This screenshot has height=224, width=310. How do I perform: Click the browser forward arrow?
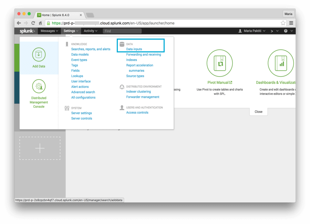pyautogui.click(x=26, y=23)
